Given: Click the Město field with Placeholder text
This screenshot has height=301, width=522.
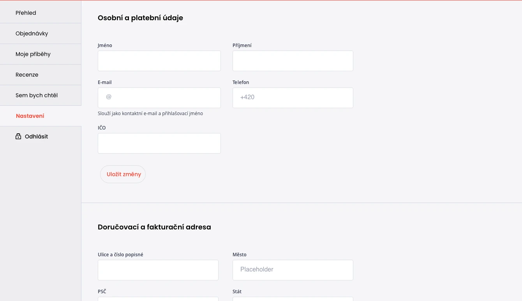Looking at the screenshot, I should pos(293,270).
